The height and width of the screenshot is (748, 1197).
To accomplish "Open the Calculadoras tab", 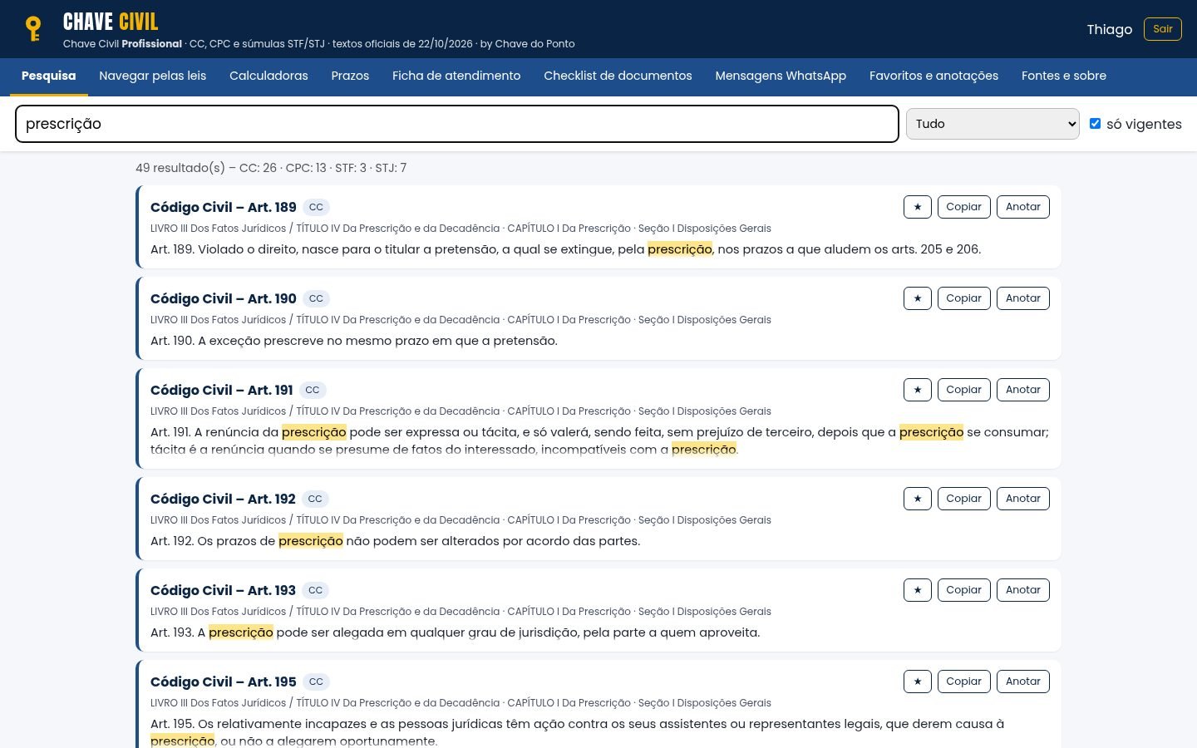I will pyautogui.click(x=268, y=76).
